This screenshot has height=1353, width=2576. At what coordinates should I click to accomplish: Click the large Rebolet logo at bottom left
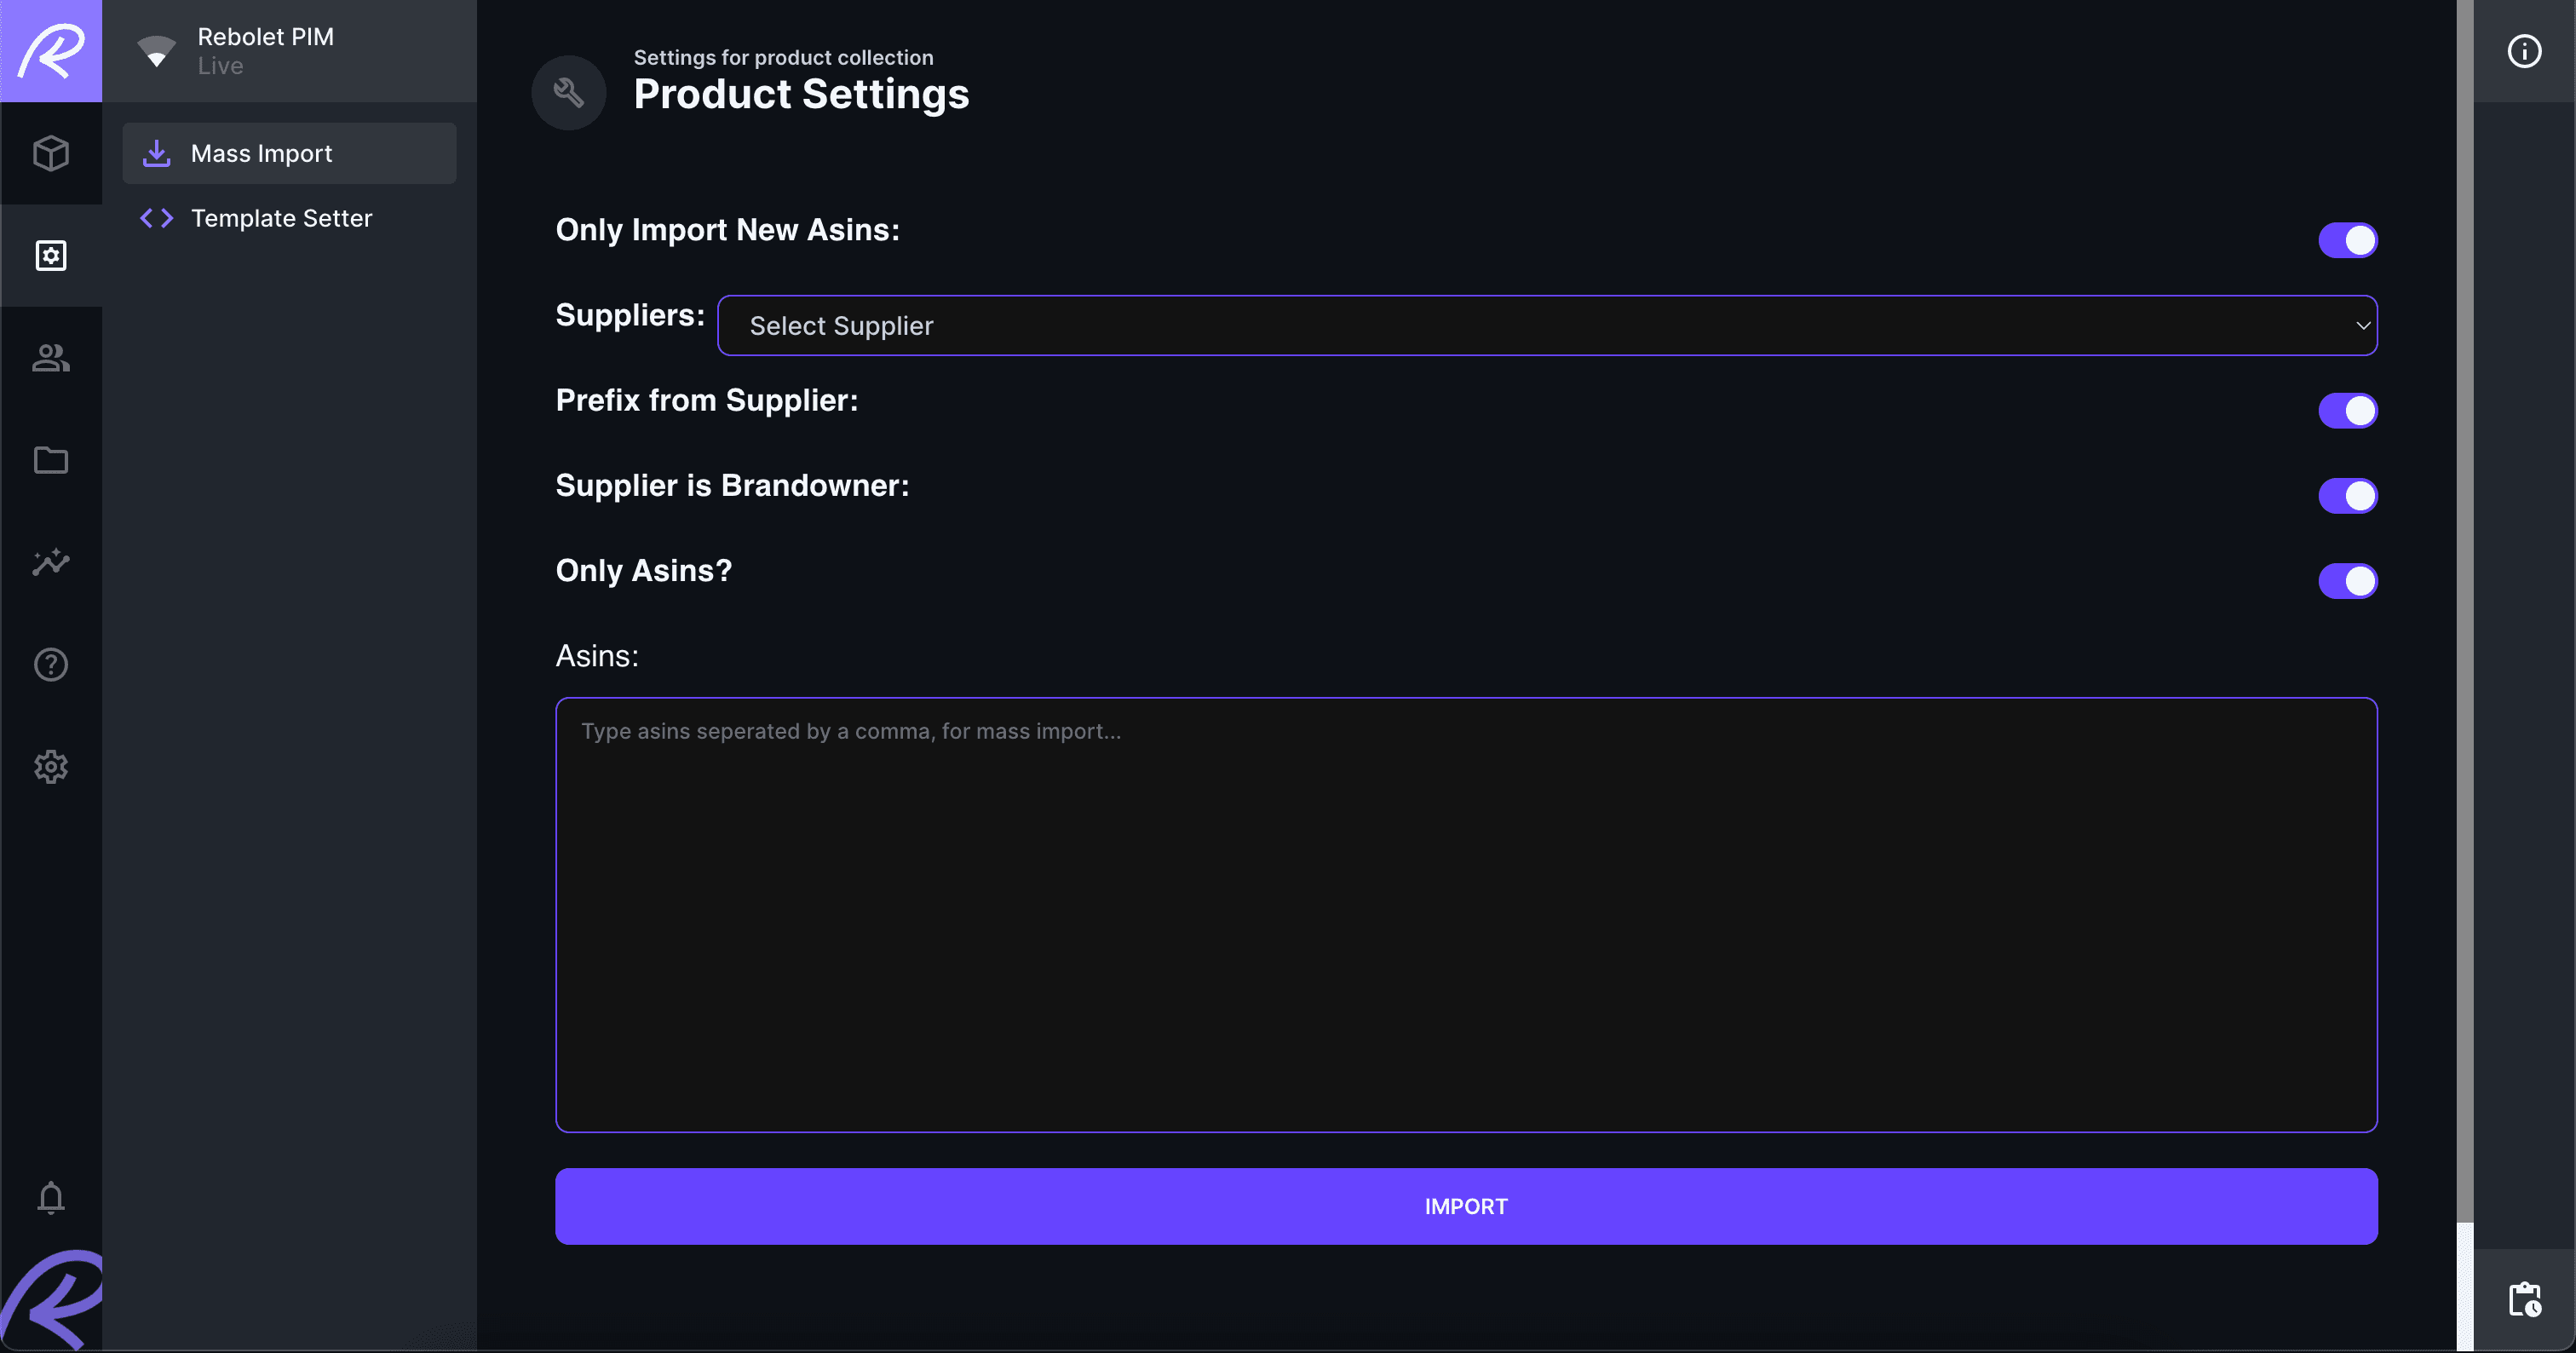coord(51,1300)
